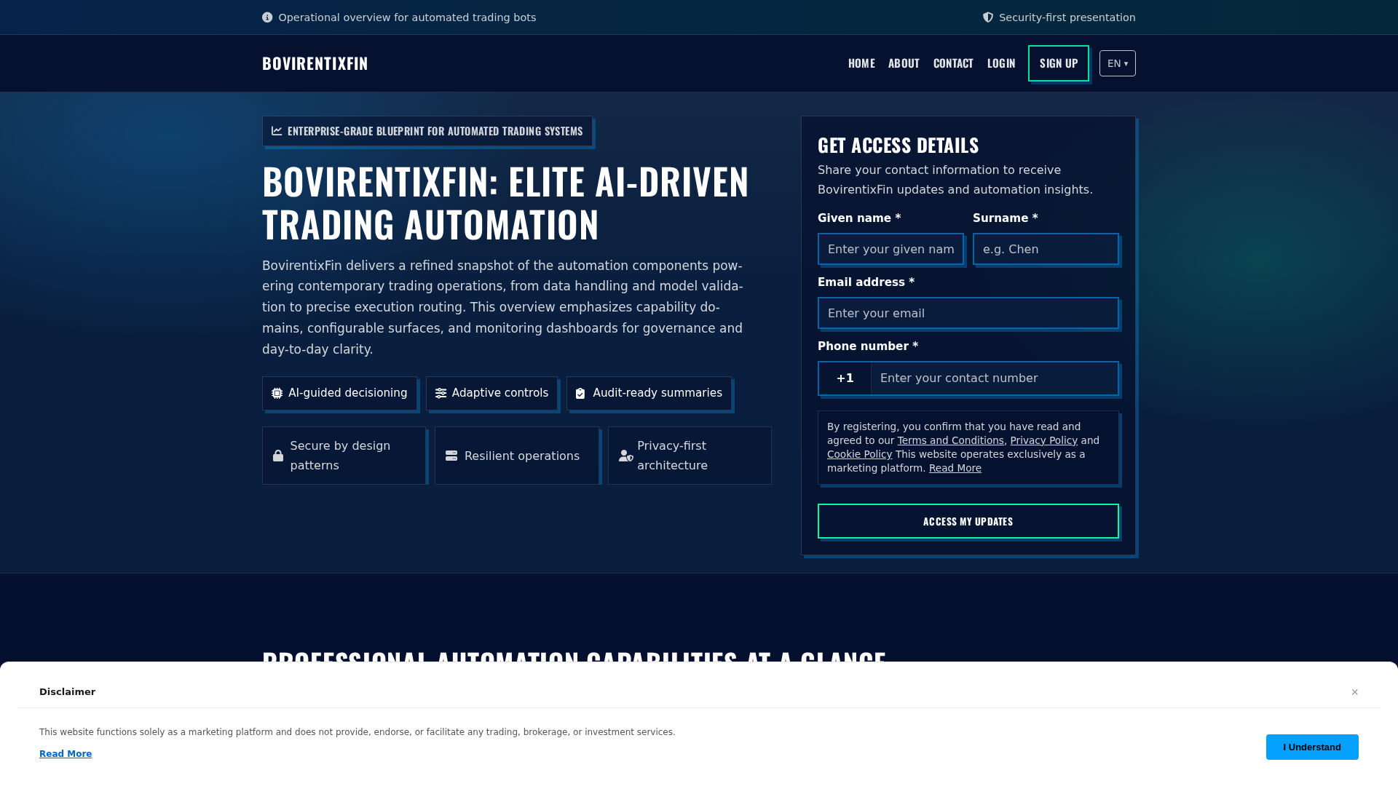Click the Operational overview for automated trading bots text
Screen dimensions: 1398x786
point(407,17)
